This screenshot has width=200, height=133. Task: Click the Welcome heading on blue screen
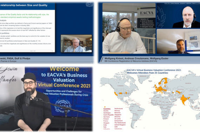tap(64, 69)
